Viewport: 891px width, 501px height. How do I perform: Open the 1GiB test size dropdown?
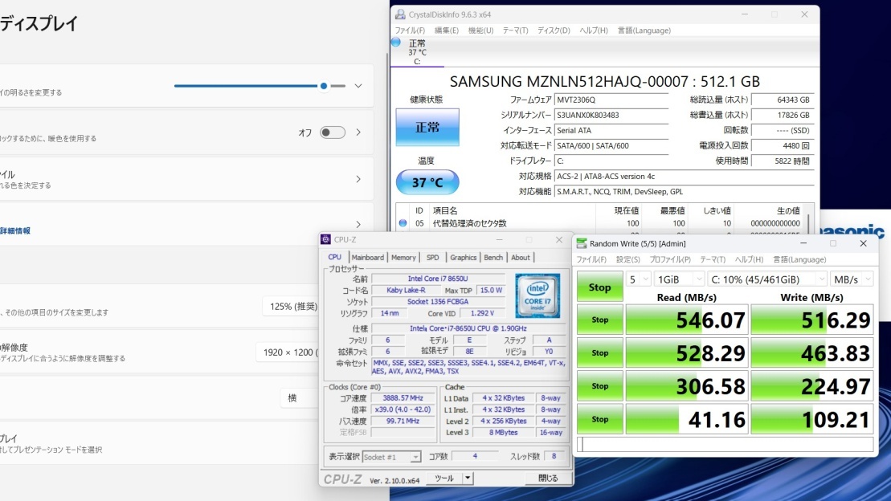(679, 279)
